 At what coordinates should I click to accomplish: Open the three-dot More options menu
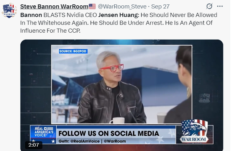(220, 6)
